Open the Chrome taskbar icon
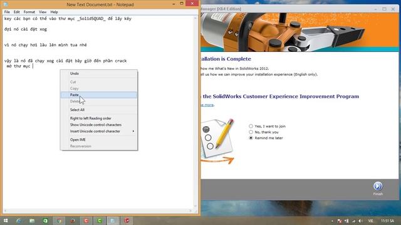 (x=59, y=221)
